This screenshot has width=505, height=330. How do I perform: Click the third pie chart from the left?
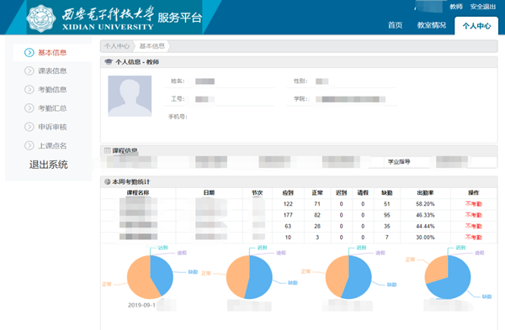coord(348,277)
